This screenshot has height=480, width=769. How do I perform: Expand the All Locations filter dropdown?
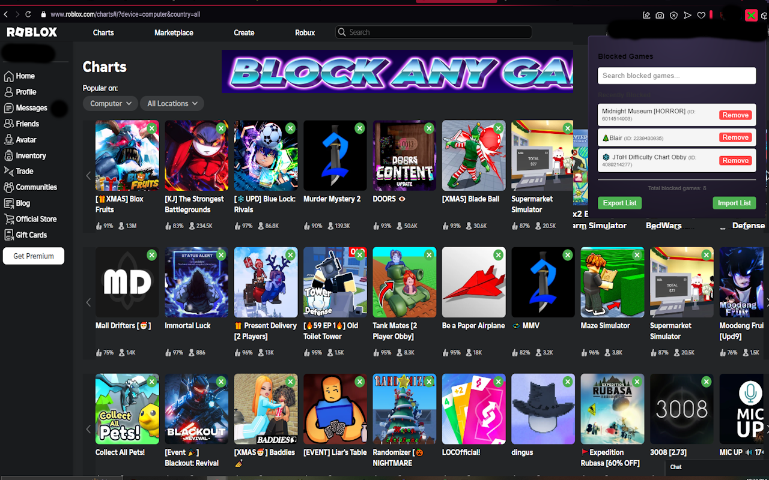(x=172, y=103)
